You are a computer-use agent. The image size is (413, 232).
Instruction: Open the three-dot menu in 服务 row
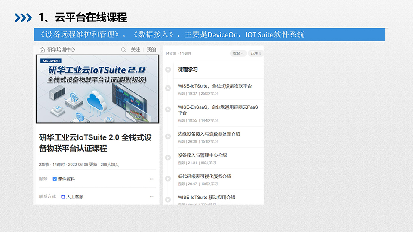[152, 179]
